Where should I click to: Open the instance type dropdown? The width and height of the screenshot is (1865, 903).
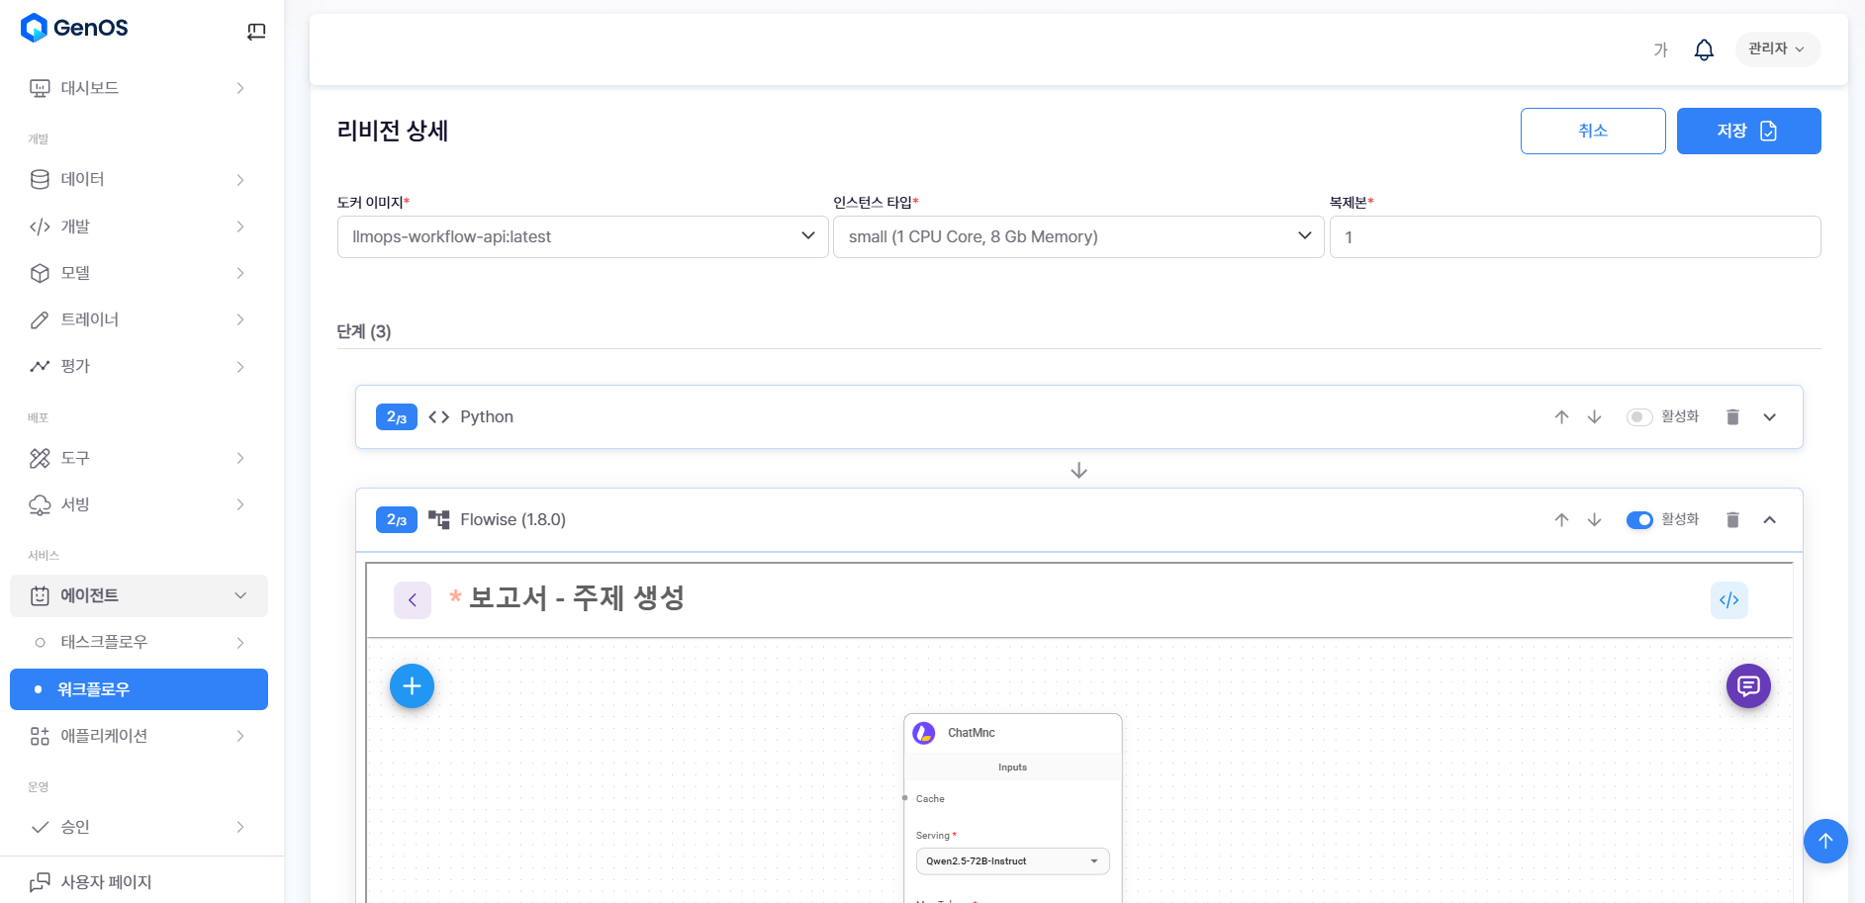(1077, 237)
